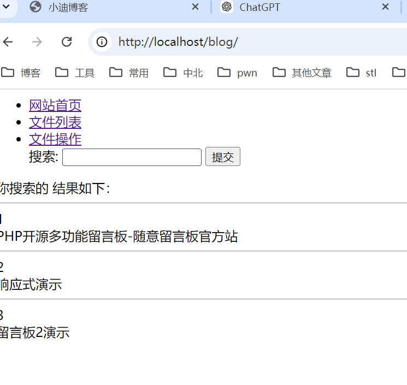The width and height of the screenshot is (407, 385).
Task: Open the 工具 bookmark folder
Action: [x=75, y=73]
